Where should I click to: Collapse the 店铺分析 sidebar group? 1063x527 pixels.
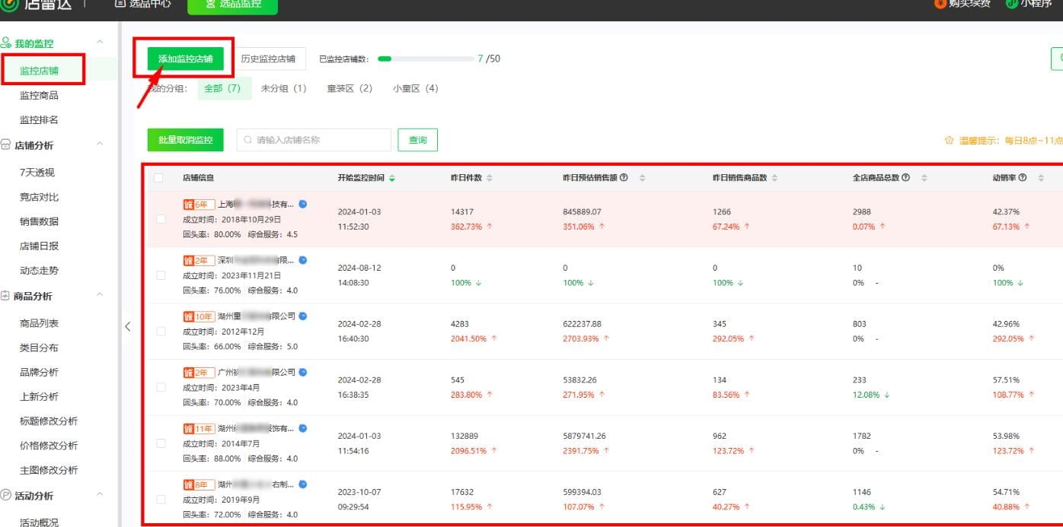tap(99, 144)
